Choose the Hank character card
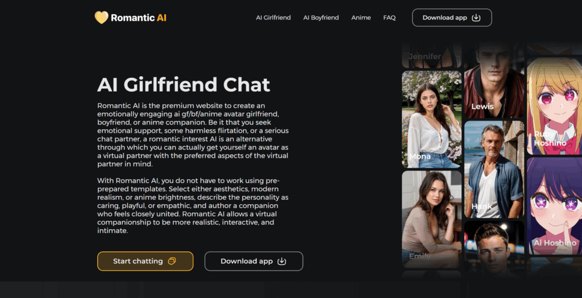 click(x=494, y=169)
